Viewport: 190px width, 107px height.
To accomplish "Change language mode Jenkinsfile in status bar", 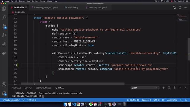I will tap(172, 100).
